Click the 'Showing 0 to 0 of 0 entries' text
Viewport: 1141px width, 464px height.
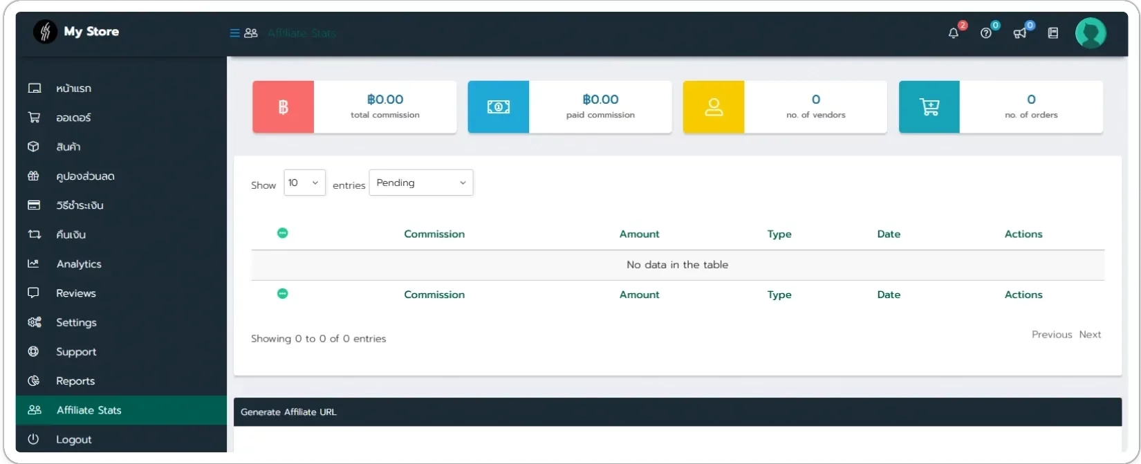pos(319,339)
